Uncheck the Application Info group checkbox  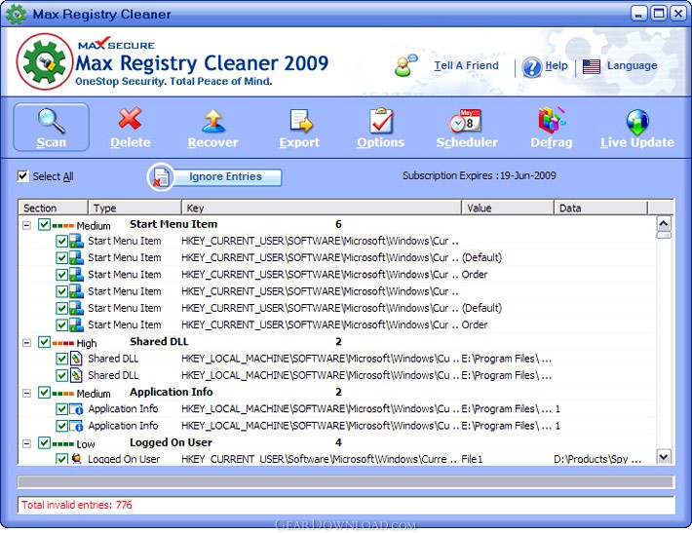click(44, 392)
